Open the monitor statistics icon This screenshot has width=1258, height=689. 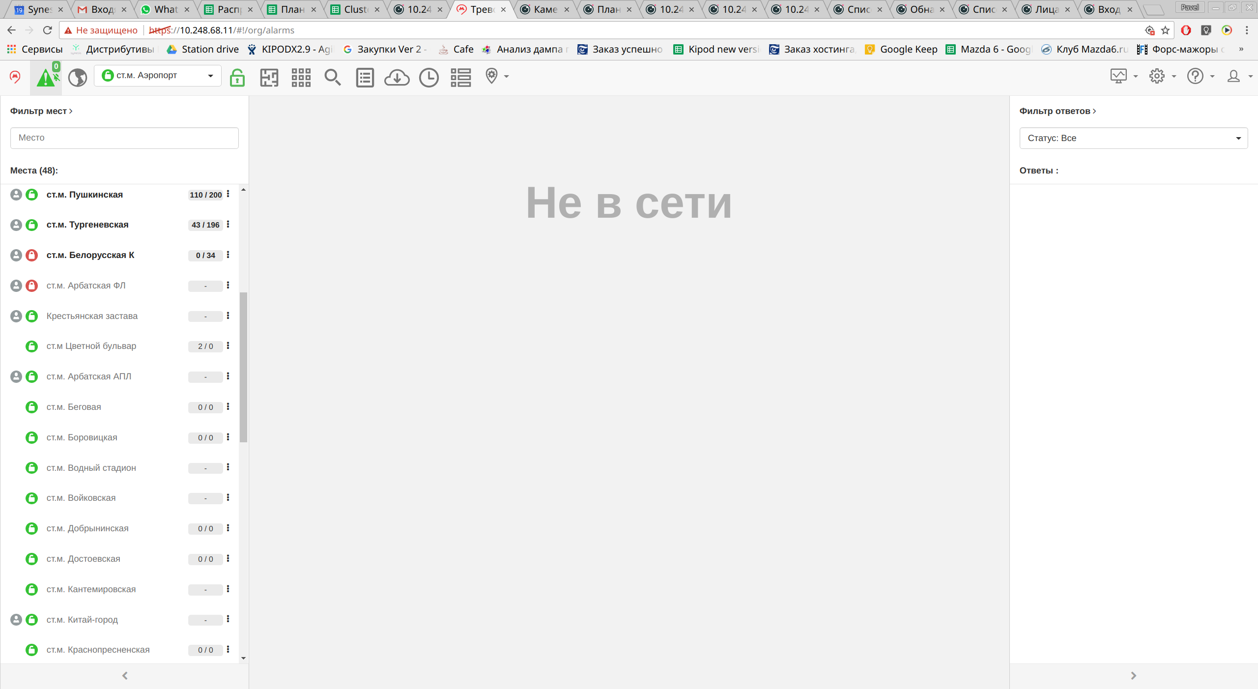(x=1118, y=76)
